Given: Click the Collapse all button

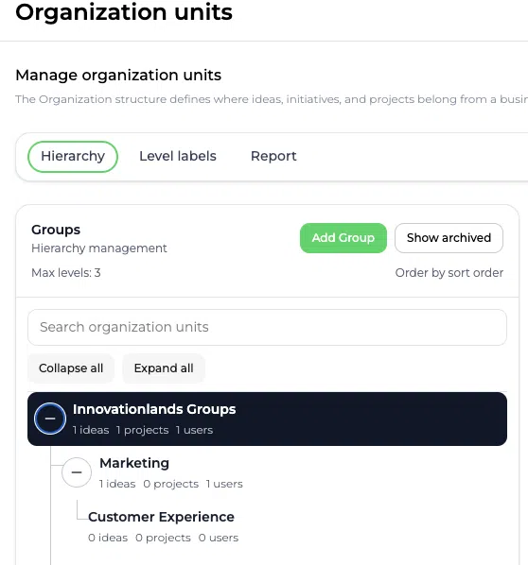Looking at the screenshot, I should 71,368.
